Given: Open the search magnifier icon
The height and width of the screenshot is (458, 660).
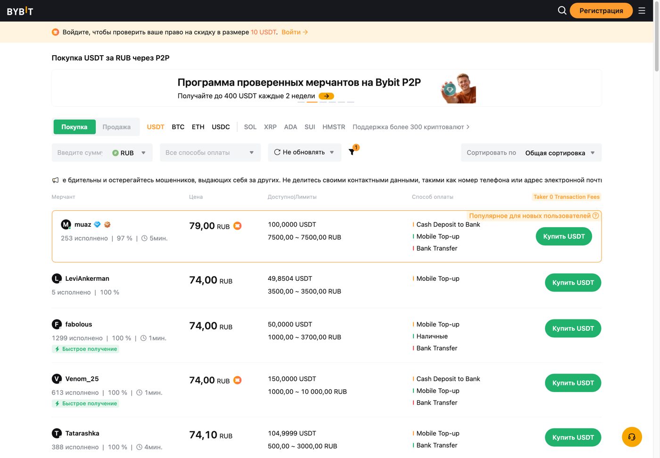Looking at the screenshot, I should (x=562, y=10).
